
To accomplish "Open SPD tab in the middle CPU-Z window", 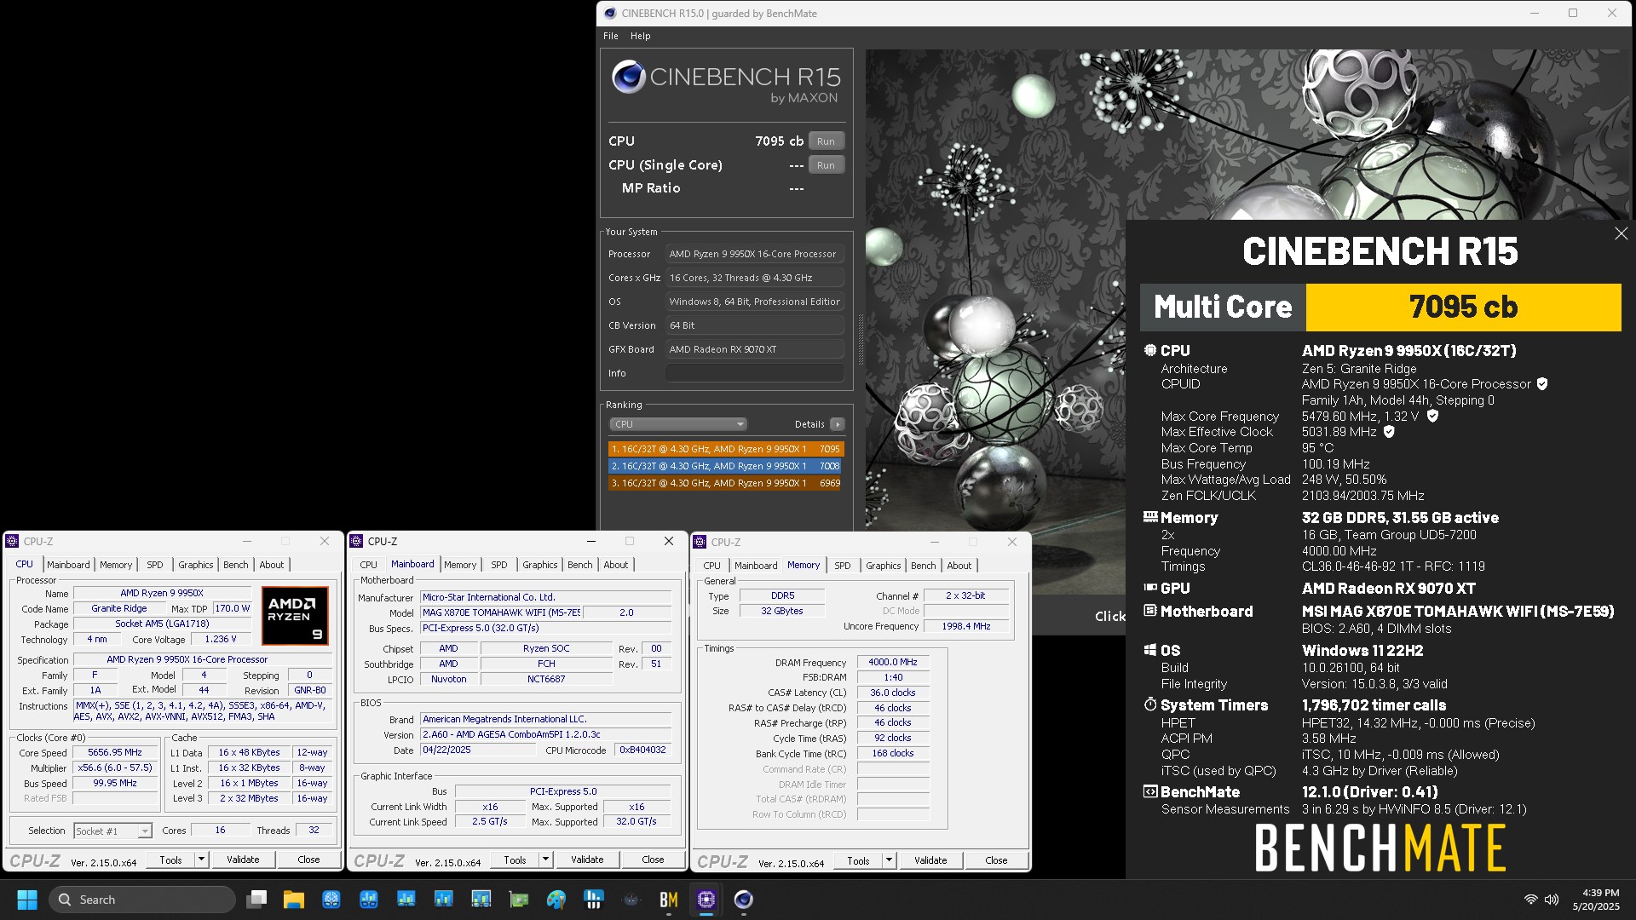I will tap(499, 565).
